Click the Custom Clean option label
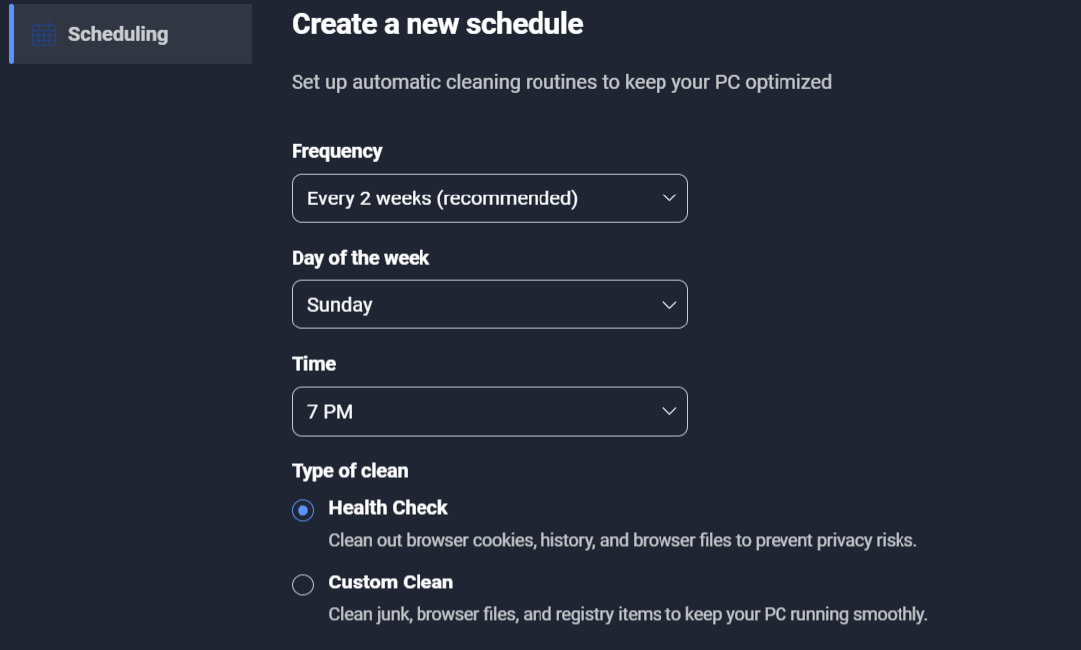 [x=391, y=583]
